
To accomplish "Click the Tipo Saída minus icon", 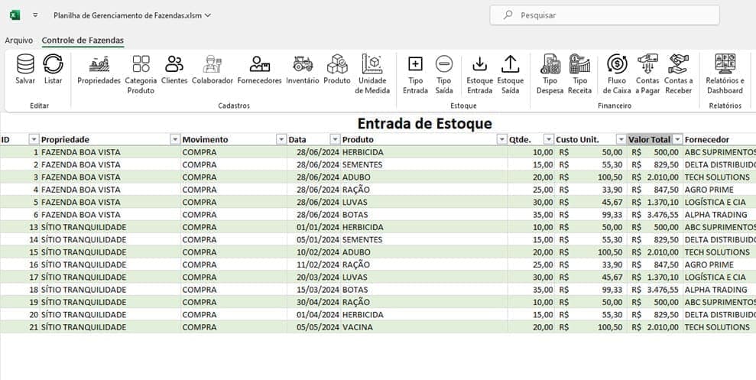I will tap(444, 63).
